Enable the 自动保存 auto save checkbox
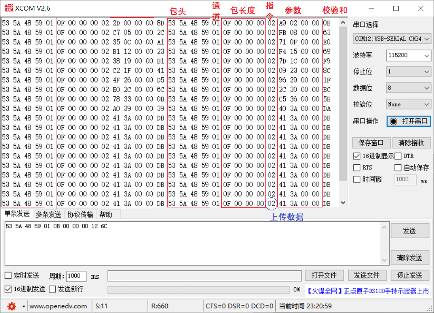 tap(398, 168)
